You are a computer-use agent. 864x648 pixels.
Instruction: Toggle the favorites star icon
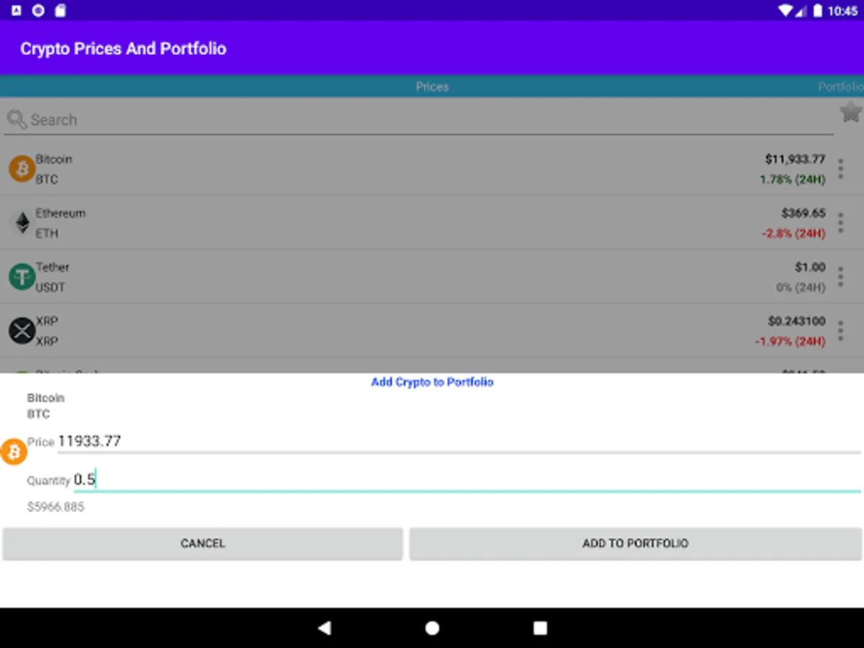[851, 112]
